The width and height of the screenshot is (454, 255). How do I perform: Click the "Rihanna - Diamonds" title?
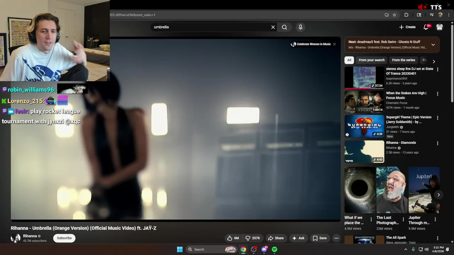pyautogui.click(x=401, y=143)
